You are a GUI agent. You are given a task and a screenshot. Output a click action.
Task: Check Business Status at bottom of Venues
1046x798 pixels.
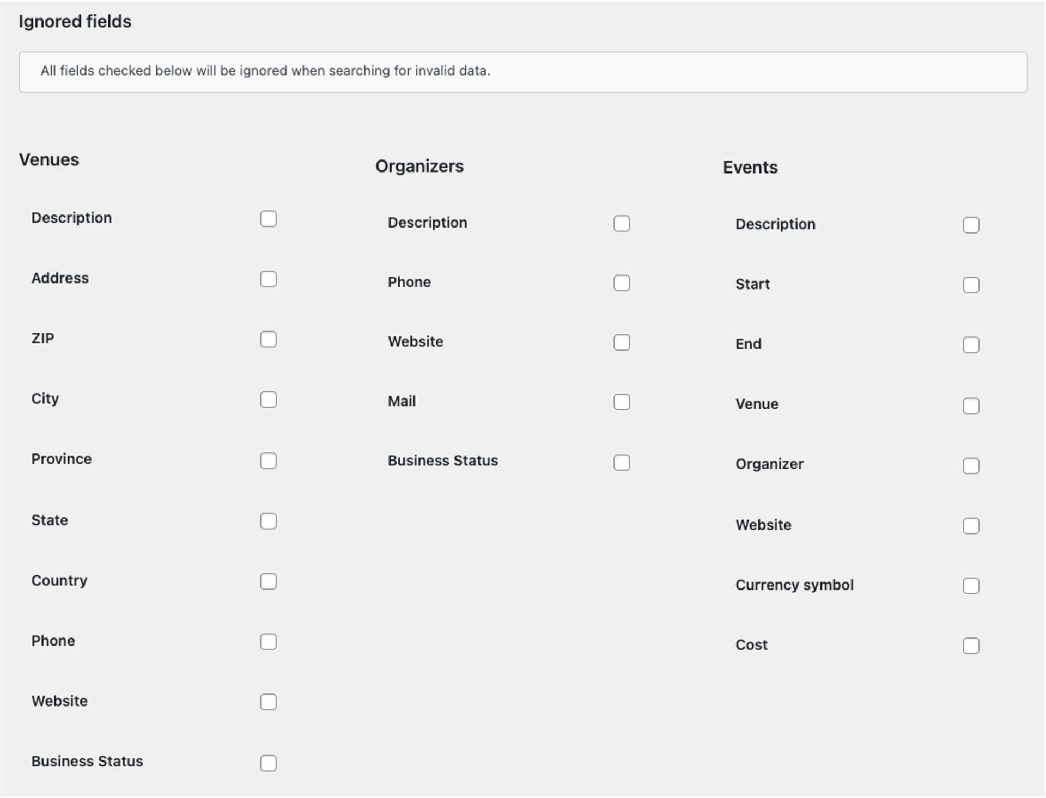(269, 764)
